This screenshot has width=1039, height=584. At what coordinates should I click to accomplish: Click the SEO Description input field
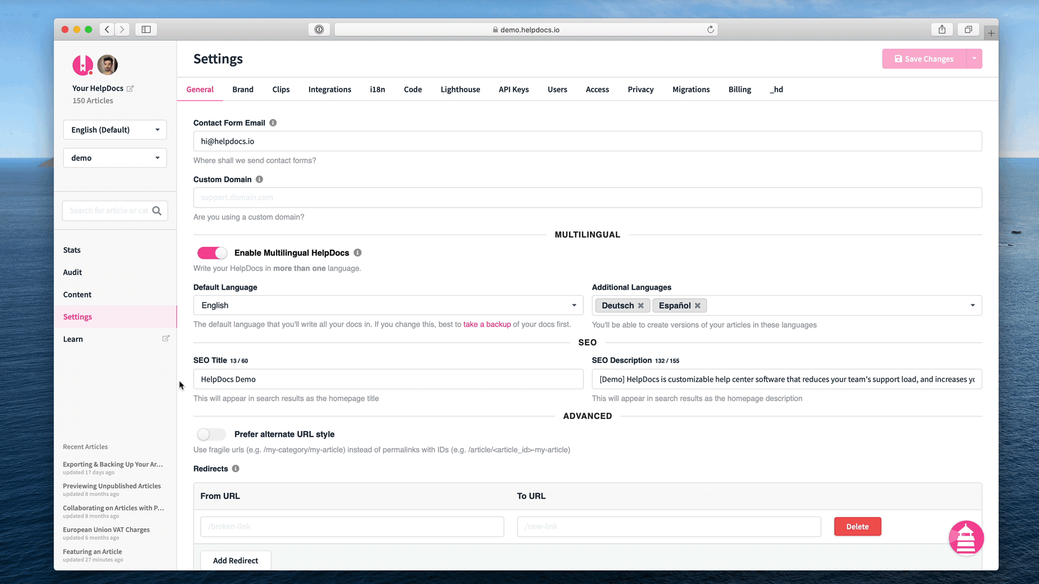point(787,379)
